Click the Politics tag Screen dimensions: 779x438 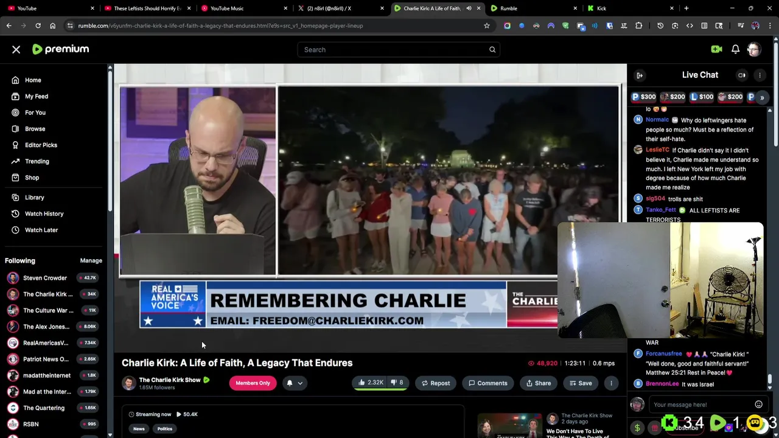(165, 429)
